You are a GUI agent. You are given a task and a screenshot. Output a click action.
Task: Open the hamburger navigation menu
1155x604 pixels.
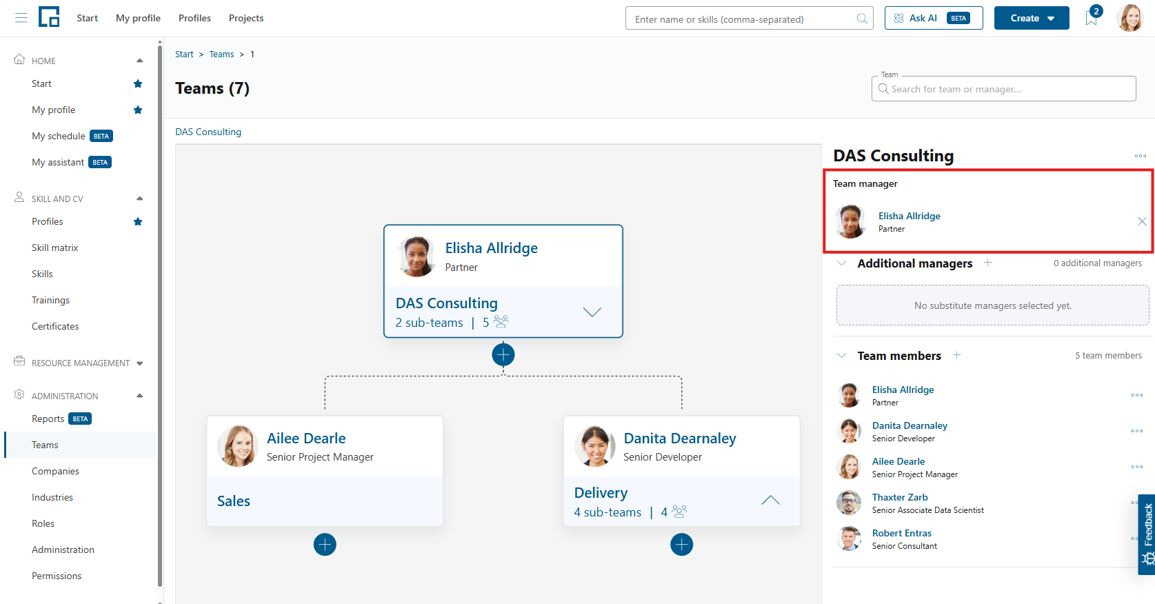21,18
